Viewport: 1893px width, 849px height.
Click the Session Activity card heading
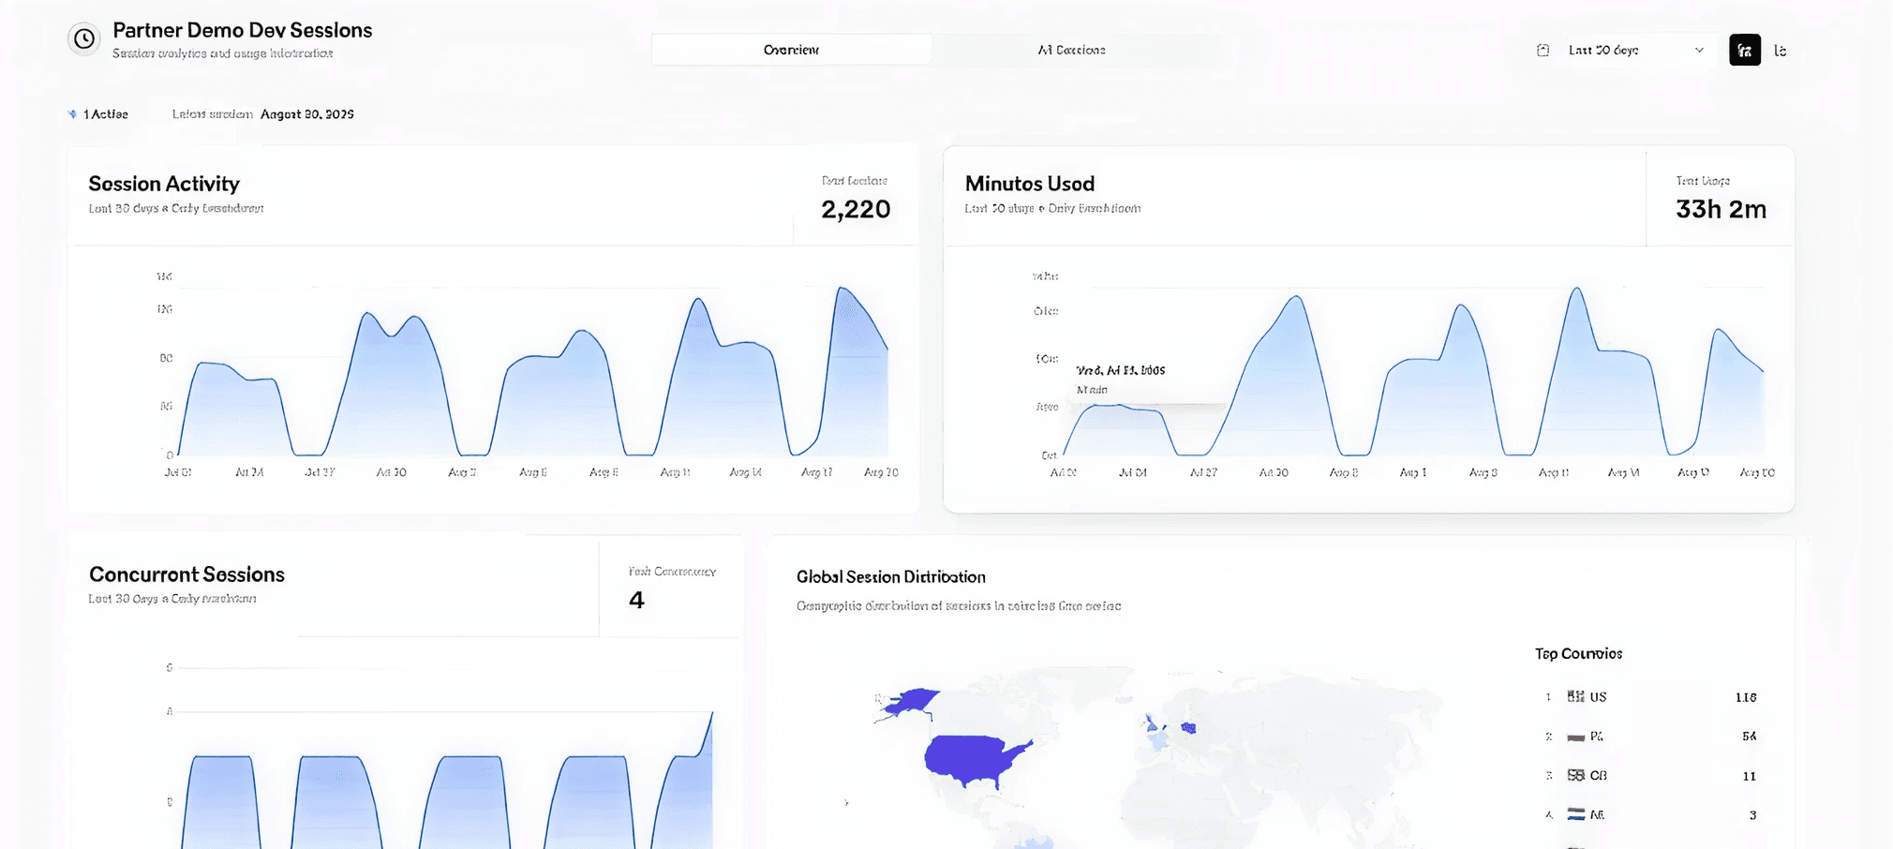(x=164, y=184)
